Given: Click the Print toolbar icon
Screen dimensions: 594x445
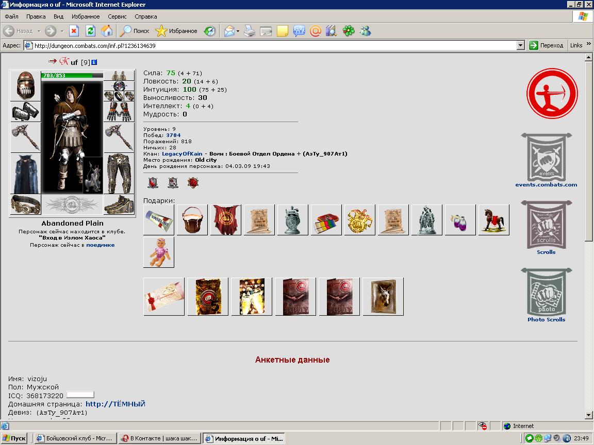Looking at the screenshot, I should [249, 31].
